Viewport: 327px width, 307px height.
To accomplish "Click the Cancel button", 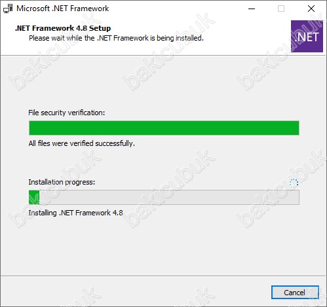I will tap(295, 292).
